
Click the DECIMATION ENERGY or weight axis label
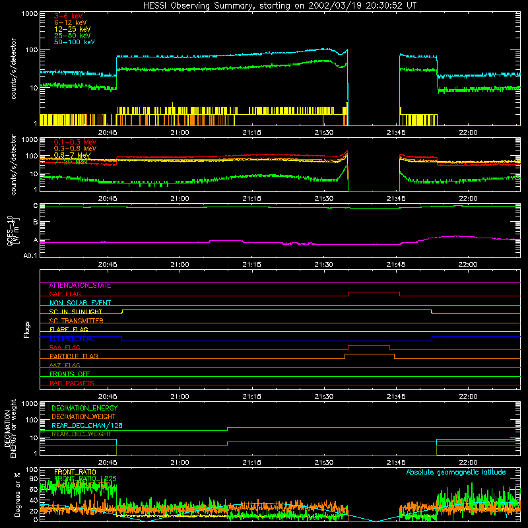pyautogui.click(x=10, y=428)
